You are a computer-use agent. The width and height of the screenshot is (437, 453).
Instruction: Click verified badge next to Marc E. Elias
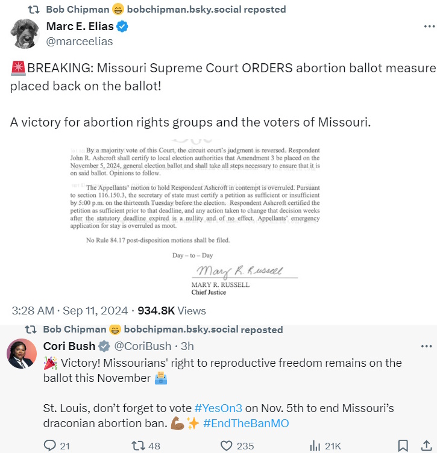(122, 27)
